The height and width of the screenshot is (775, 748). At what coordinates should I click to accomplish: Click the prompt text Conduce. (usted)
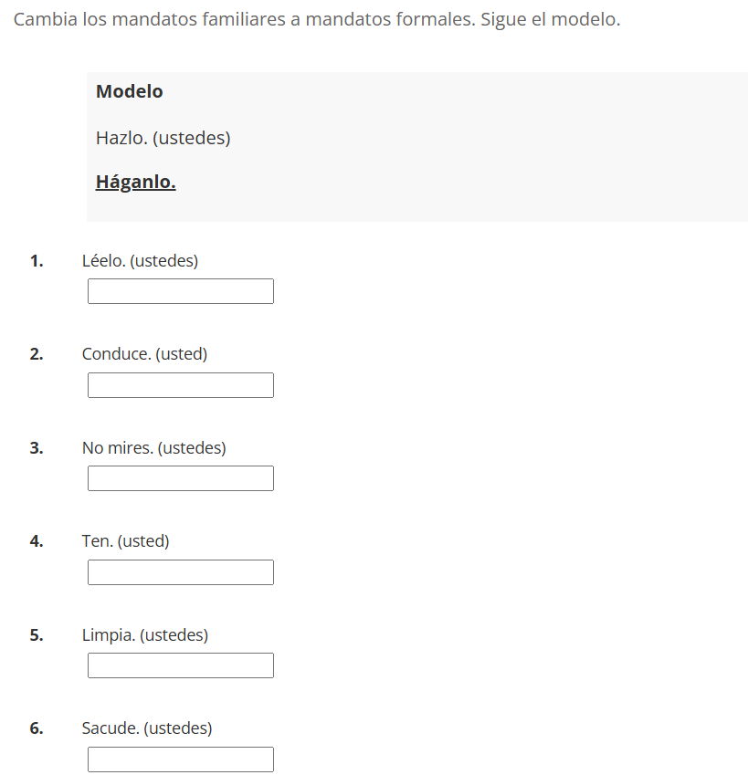[x=144, y=354]
